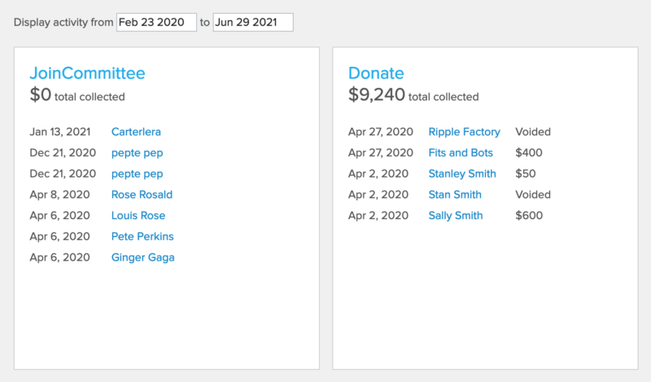Open the JoinCommittee form heading link

click(87, 73)
